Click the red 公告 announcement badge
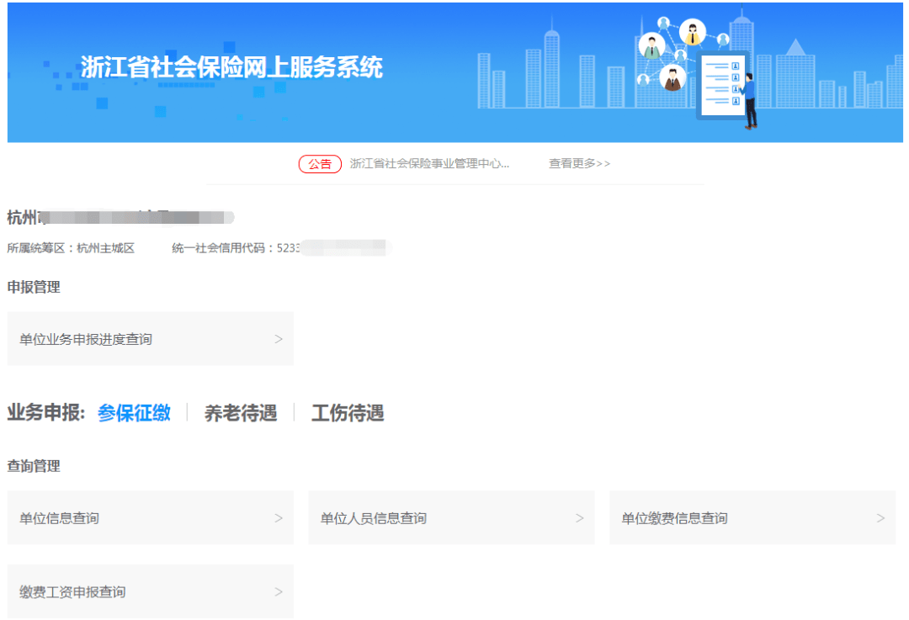This screenshot has width=909, height=620. point(320,164)
